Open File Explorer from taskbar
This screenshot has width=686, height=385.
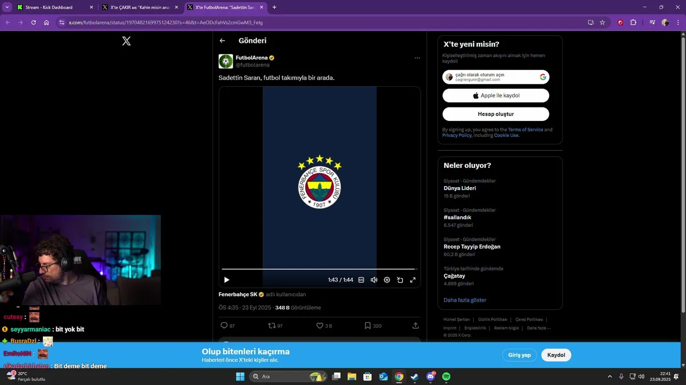[x=352, y=376]
